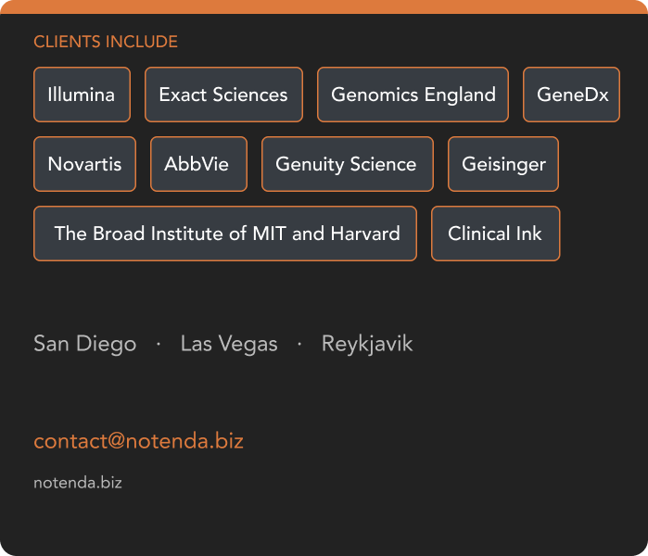Click the dot separator after San Diego
The image size is (648, 556).
(159, 344)
